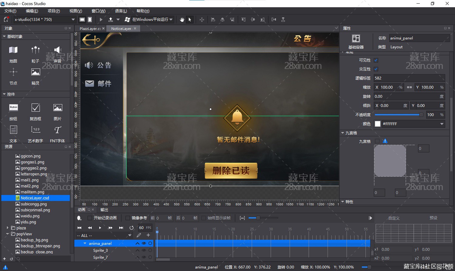
Task: Add a Node object (节点)
Action: click(x=13, y=76)
